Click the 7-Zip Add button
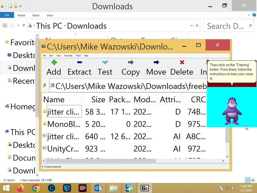 54,68
